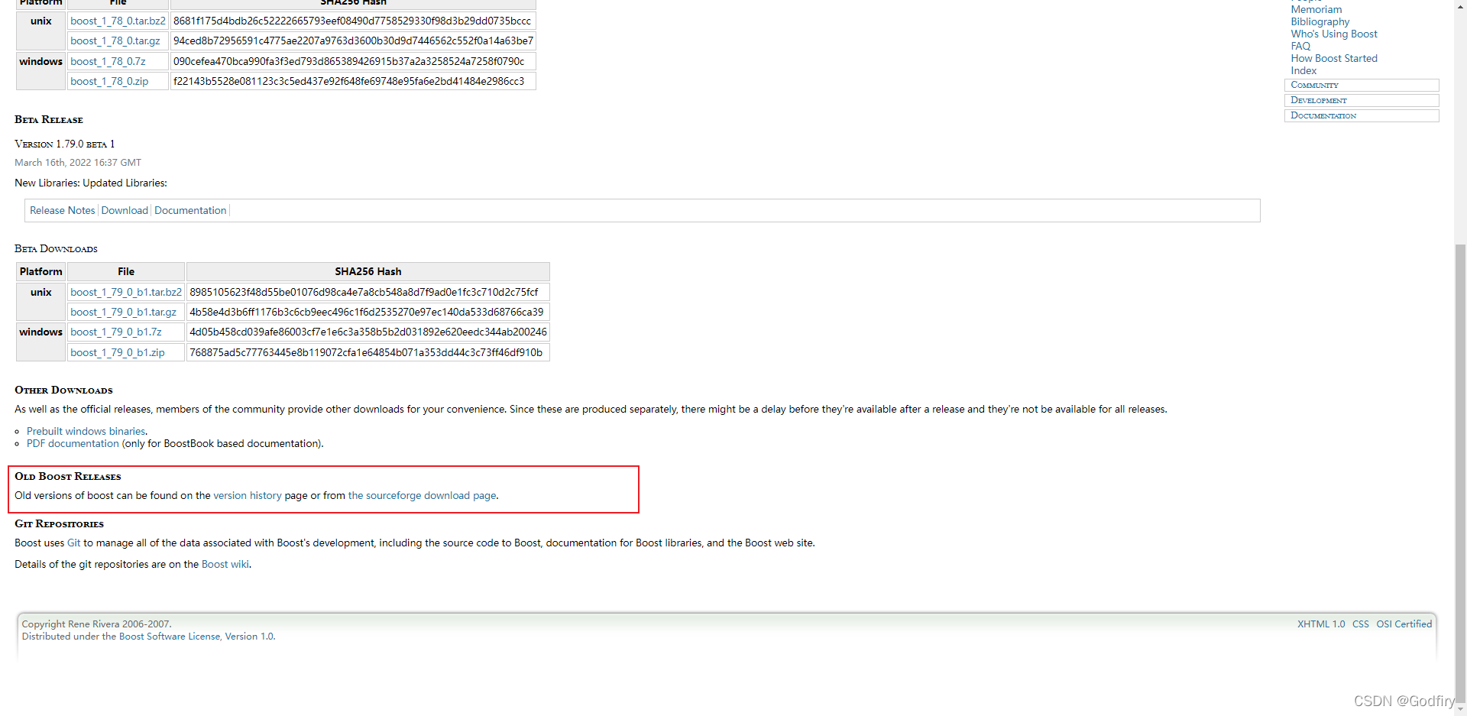The width and height of the screenshot is (1467, 716).
Task: Select hash starting with 4d05b458cd039
Action: (x=368, y=332)
